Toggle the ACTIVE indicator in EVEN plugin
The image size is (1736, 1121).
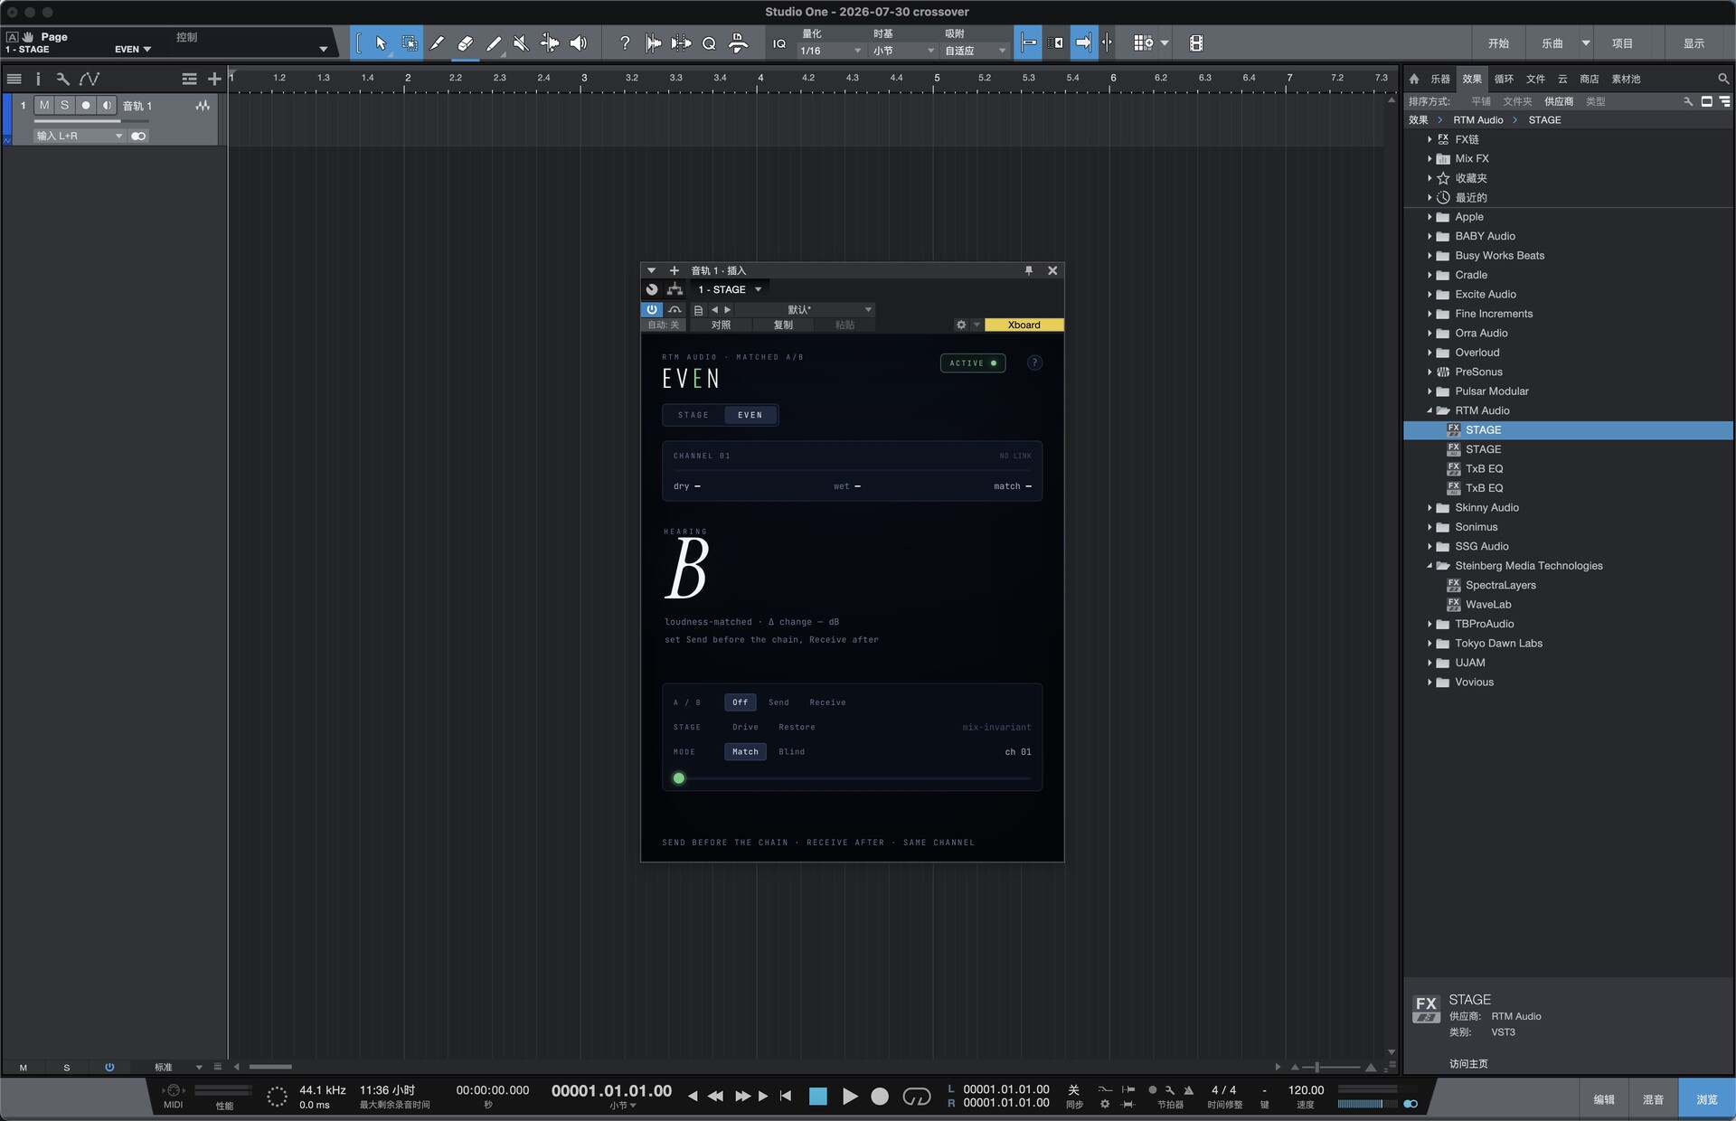[973, 363]
